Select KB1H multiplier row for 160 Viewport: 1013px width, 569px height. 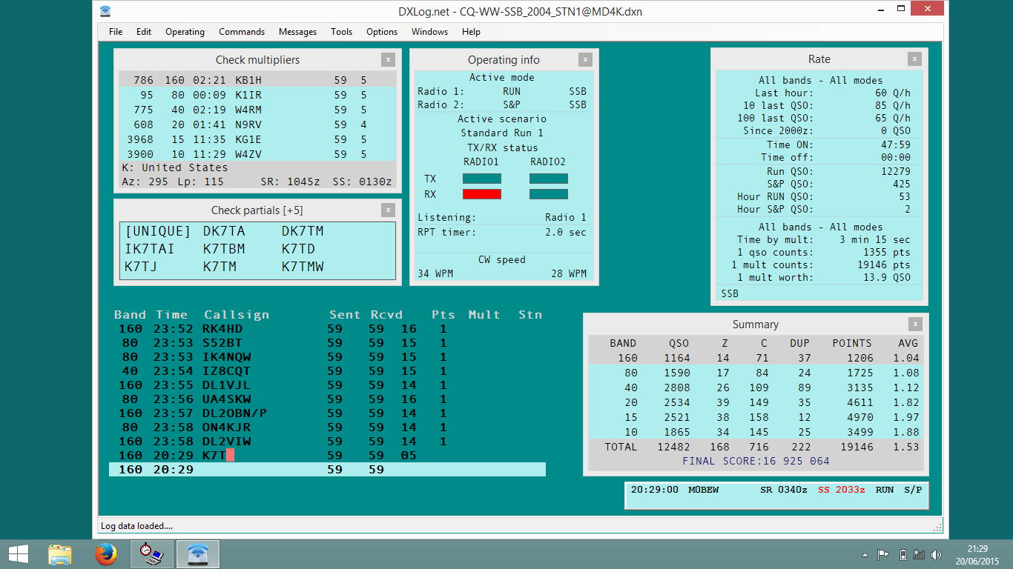click(x=257, y=80)
